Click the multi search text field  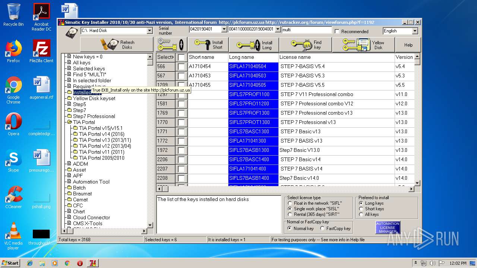pos(306,30)
